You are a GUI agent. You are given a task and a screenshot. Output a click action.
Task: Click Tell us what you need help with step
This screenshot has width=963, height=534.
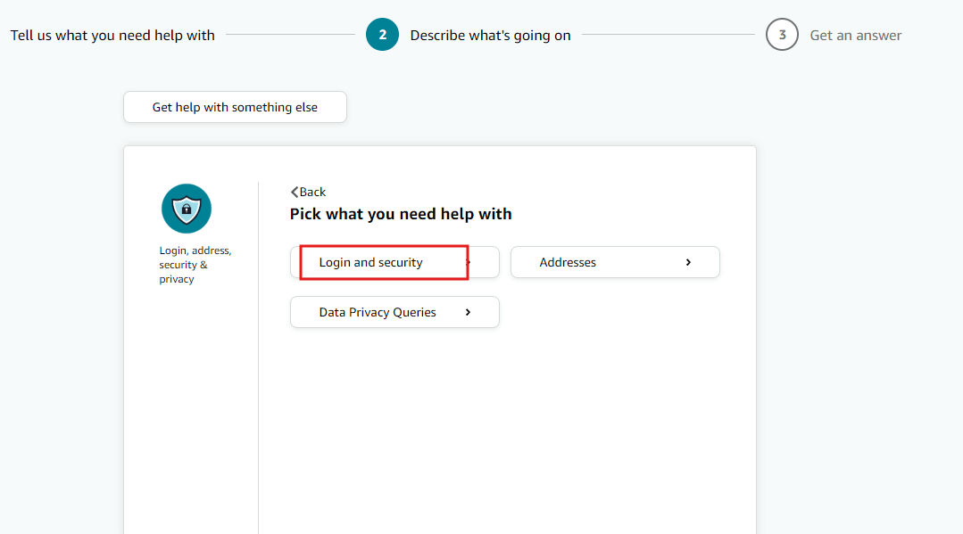point(112,35)
